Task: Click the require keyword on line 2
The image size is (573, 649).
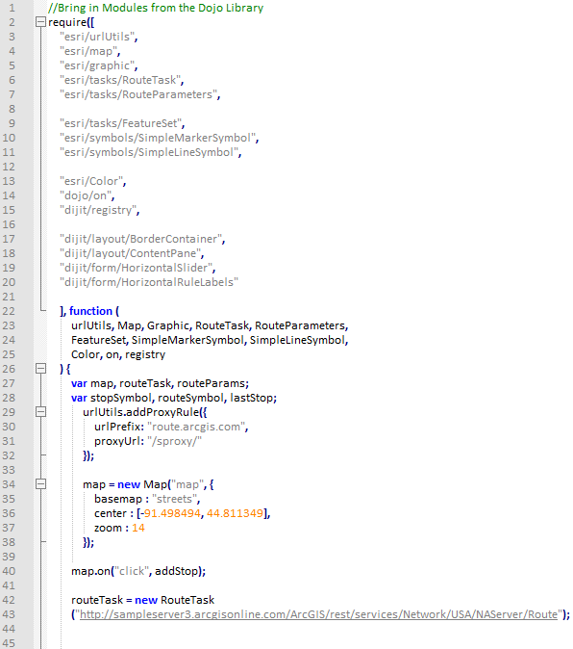Action: (67, 22)
